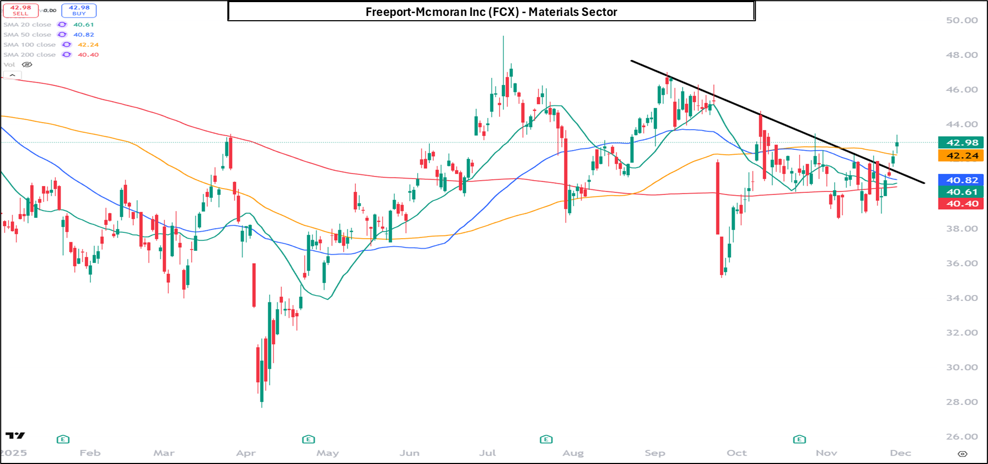Click the 32.00 price axis label

(962, 333)
